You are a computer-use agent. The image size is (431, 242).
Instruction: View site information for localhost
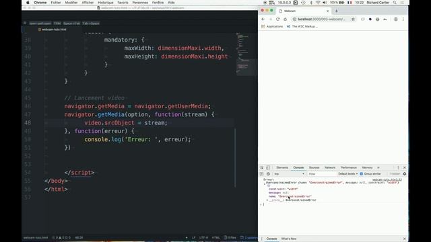294,19
